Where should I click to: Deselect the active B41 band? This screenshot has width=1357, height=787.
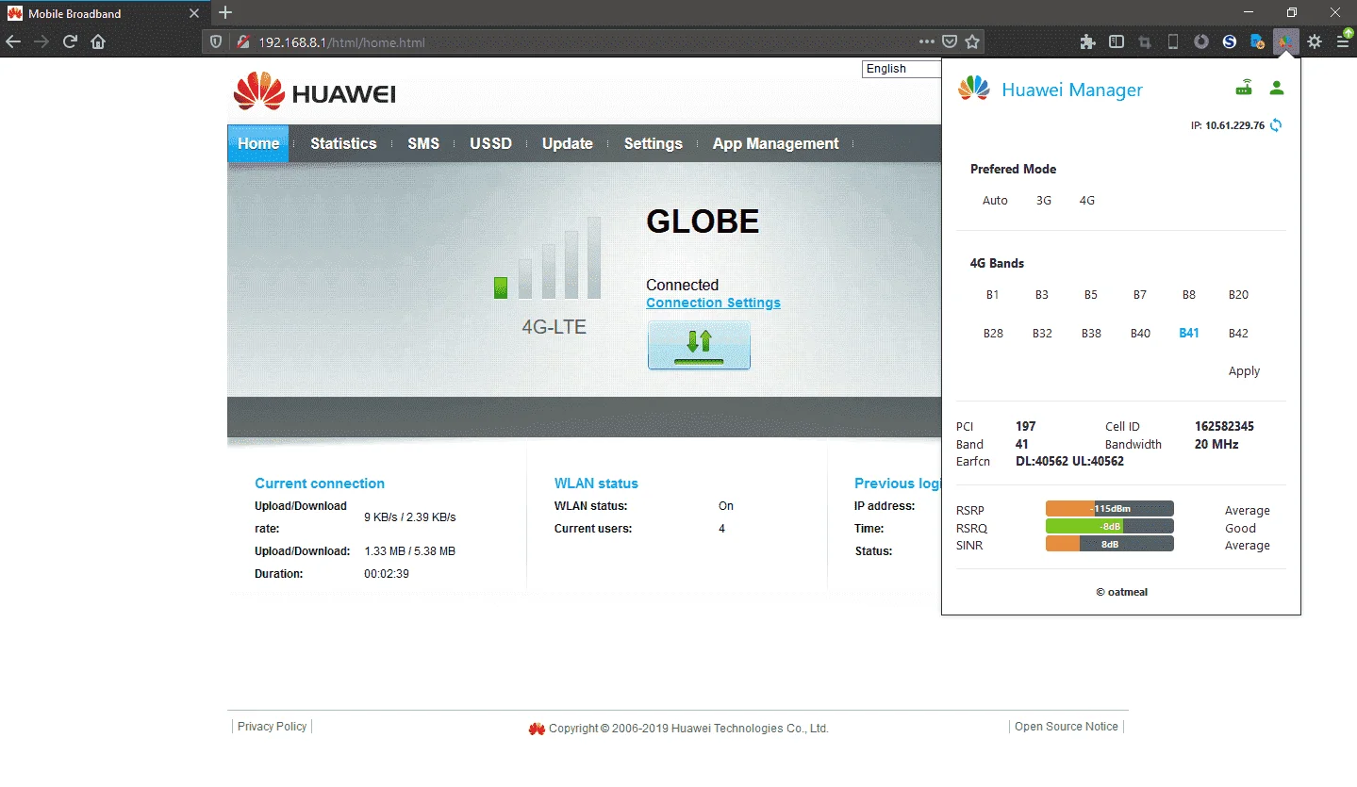coord(1189,334)
